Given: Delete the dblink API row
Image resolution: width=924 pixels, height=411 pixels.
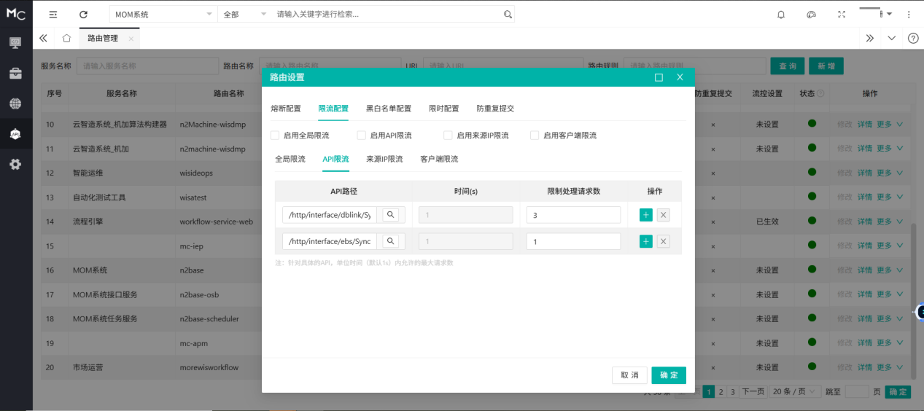Looking at the screenshot, I should tap(664, 214).
